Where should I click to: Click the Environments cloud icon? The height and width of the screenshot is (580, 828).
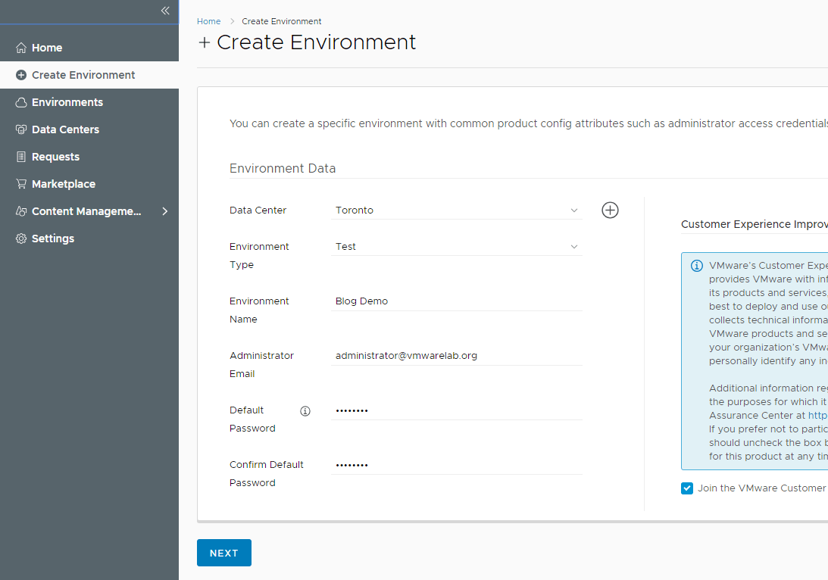tap(21, 102)
